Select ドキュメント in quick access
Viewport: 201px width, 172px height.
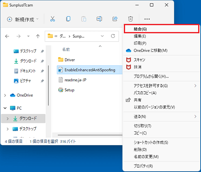click(x=25, y=71)
